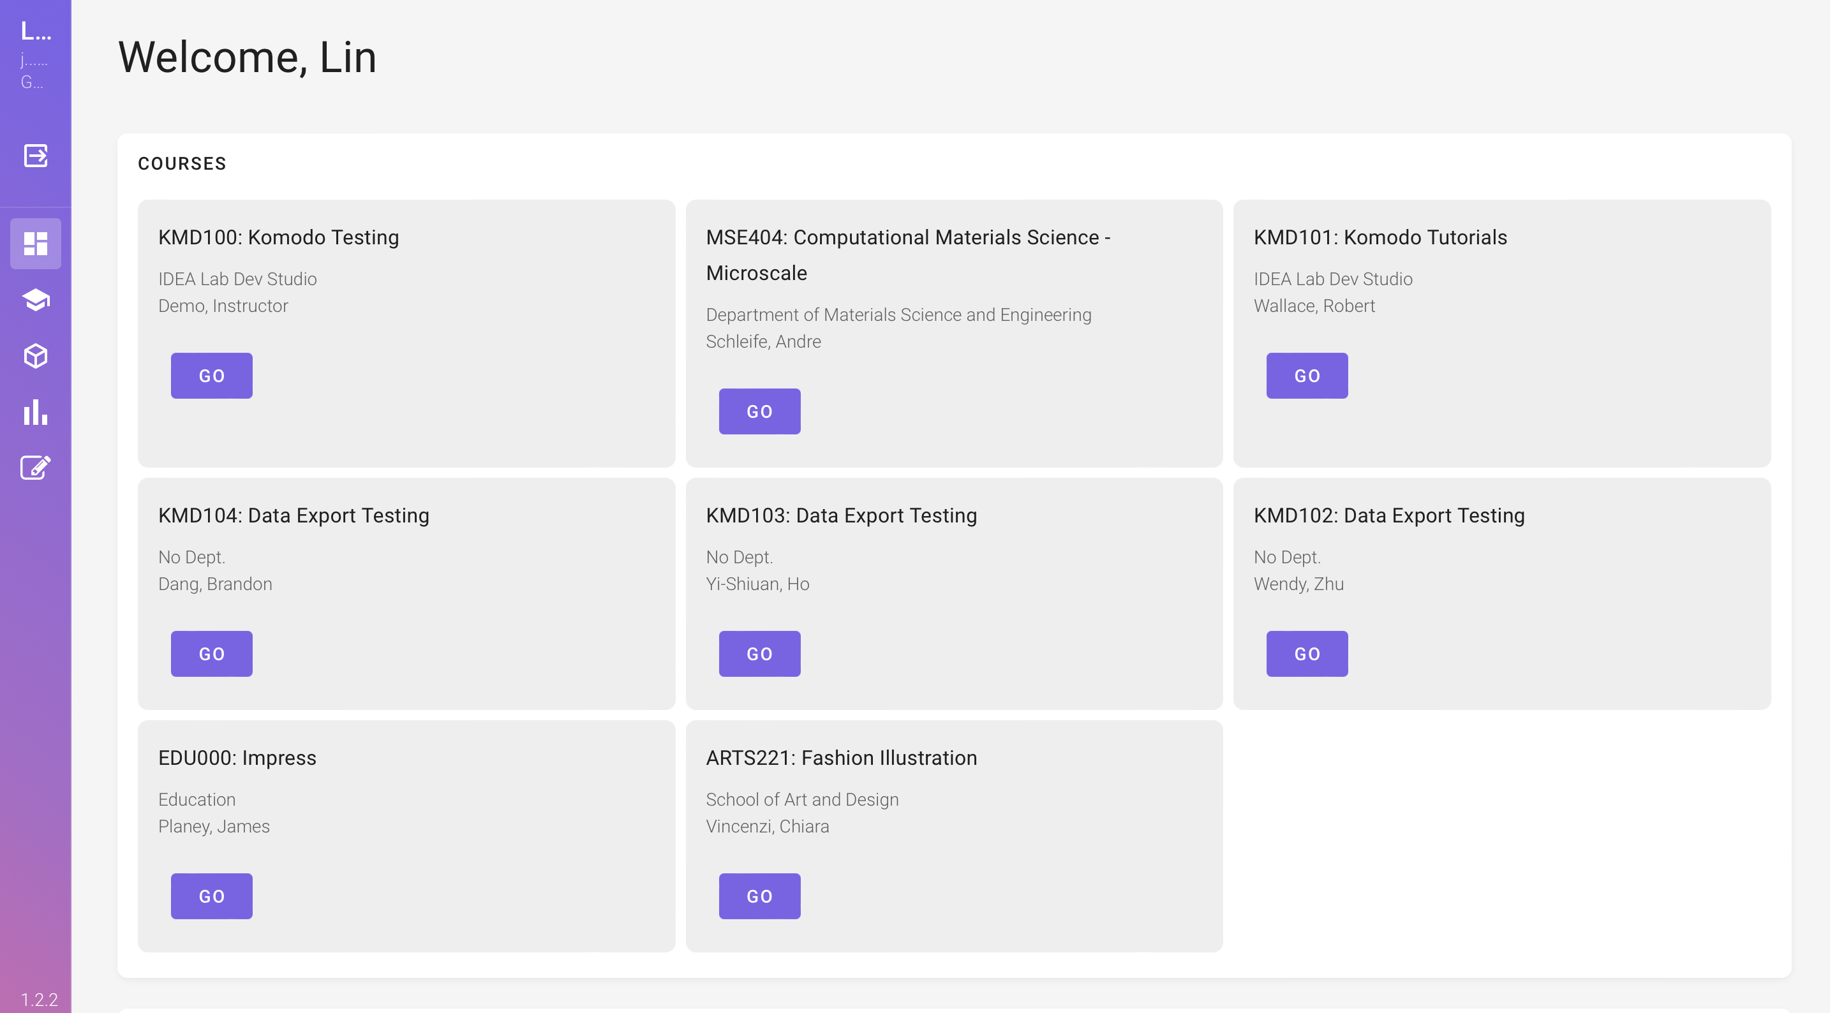Click GO for EDU000 Impress
Screen dimensions: 1830x1013
coord(212,896)
